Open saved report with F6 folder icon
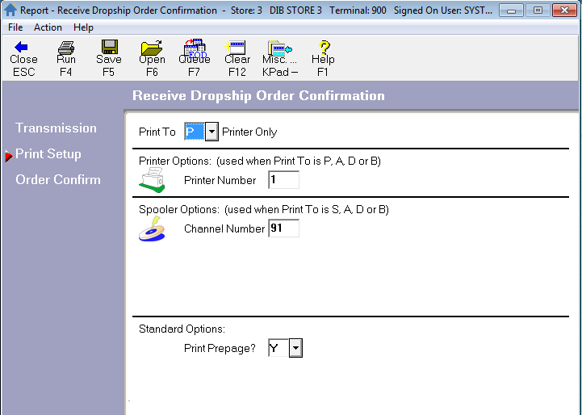 click(152, 48)
